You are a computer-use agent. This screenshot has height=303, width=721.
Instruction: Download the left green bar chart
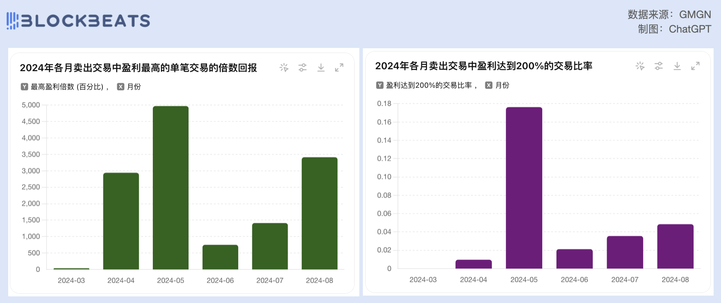click(x=321, y=68)
